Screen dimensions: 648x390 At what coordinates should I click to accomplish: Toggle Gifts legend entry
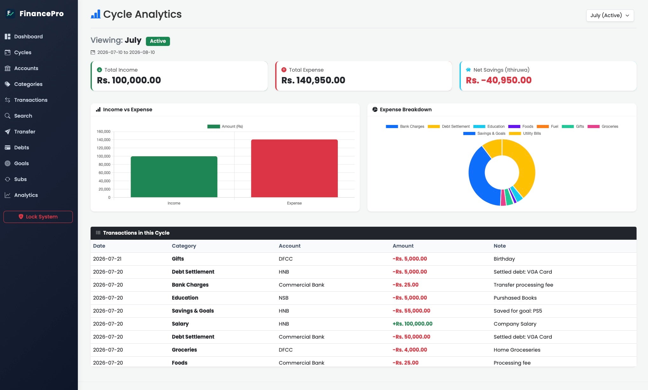tap(573, 126)
